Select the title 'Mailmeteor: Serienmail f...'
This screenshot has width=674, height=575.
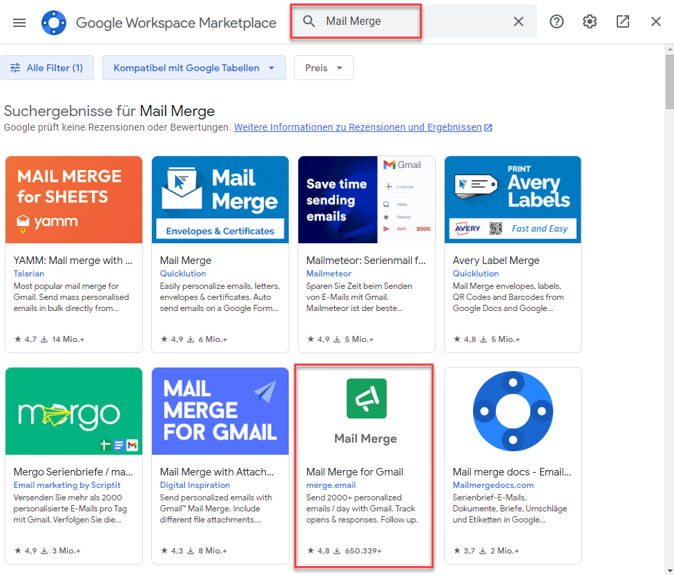[366, 261]
